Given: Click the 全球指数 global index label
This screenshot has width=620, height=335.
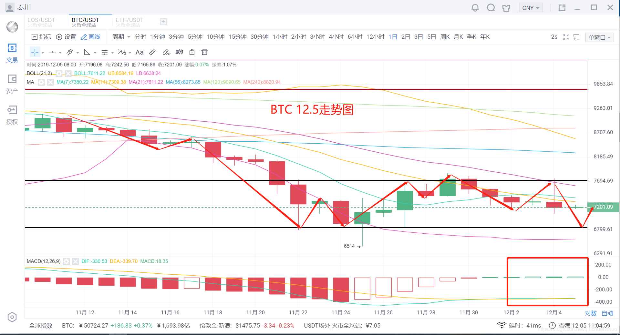Looking at the screenshot, I should tap(41, 326).
